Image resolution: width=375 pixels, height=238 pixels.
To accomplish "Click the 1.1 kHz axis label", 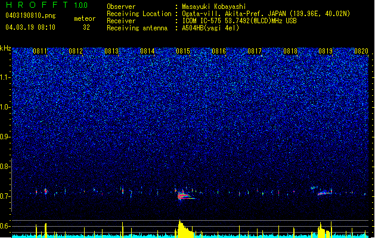I will click(x=5, y=77).
